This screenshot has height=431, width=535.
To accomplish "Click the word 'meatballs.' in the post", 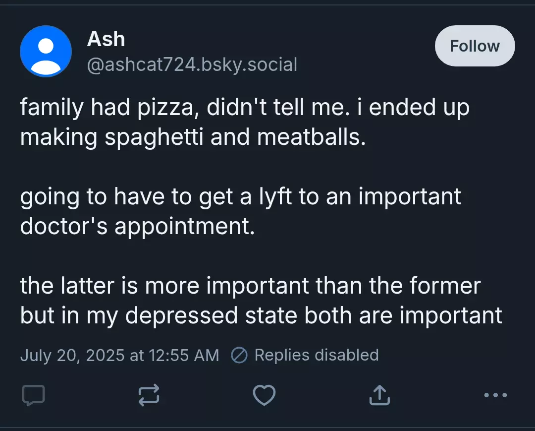I will pyautogui.click(x=311, y=137).
